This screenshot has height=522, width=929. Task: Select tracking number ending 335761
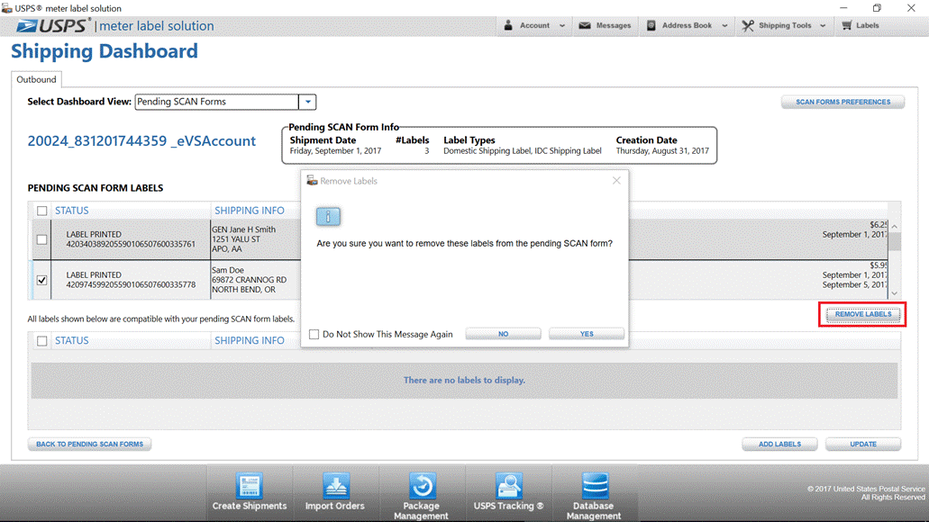click(131, 244)
